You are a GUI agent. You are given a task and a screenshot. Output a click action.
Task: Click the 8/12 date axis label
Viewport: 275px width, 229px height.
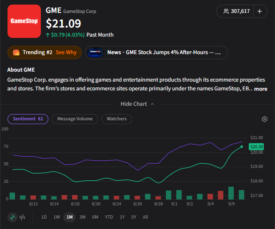[x=33, y=204]
